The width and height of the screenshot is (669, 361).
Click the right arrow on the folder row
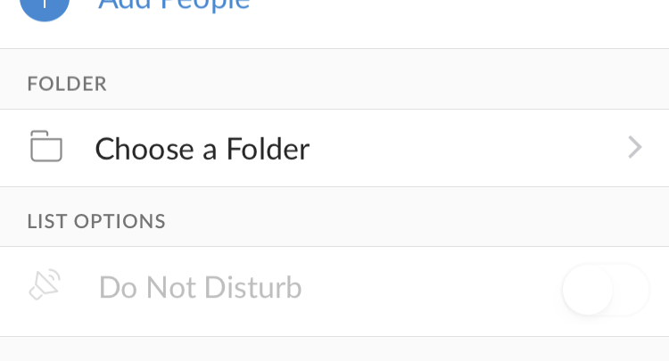(x=634, y=147)
